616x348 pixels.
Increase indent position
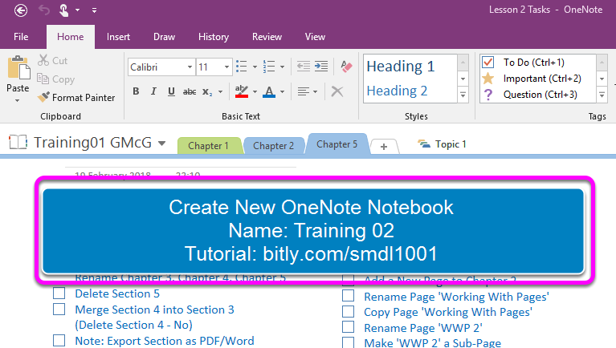[321, 67]
